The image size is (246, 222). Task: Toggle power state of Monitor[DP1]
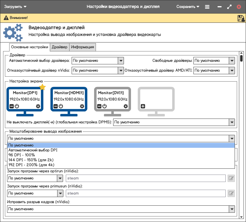[17, 106]
